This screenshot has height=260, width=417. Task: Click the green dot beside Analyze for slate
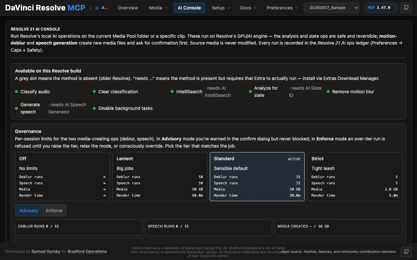click(250, 92)
